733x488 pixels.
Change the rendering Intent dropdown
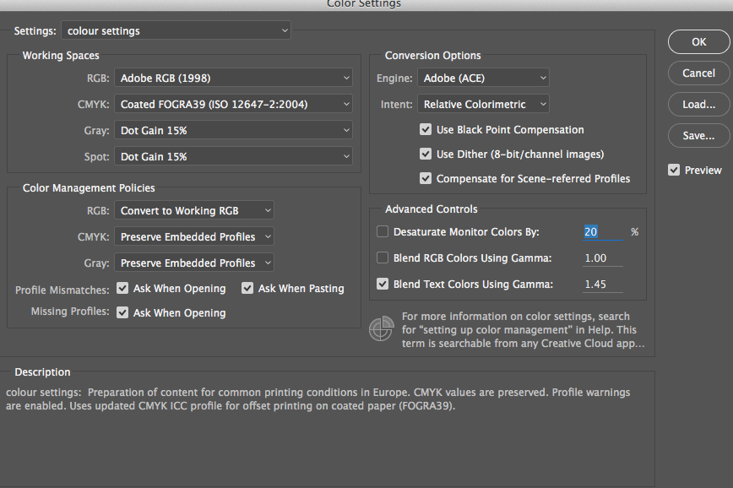pyautogui.click(x=483, y=105)
